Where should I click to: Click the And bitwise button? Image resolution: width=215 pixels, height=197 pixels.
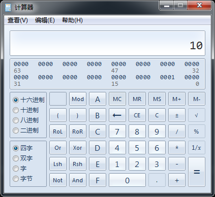pos(78,180)
